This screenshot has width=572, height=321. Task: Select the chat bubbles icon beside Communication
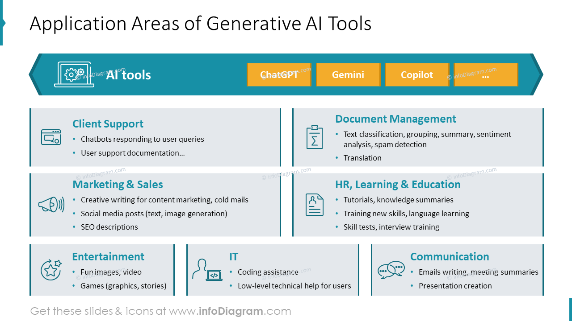click(x=391, y=270)
